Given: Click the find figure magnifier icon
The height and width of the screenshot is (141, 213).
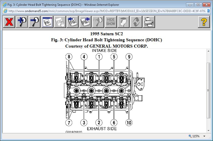Looking at the screenshot, I should tap(98, 22).
